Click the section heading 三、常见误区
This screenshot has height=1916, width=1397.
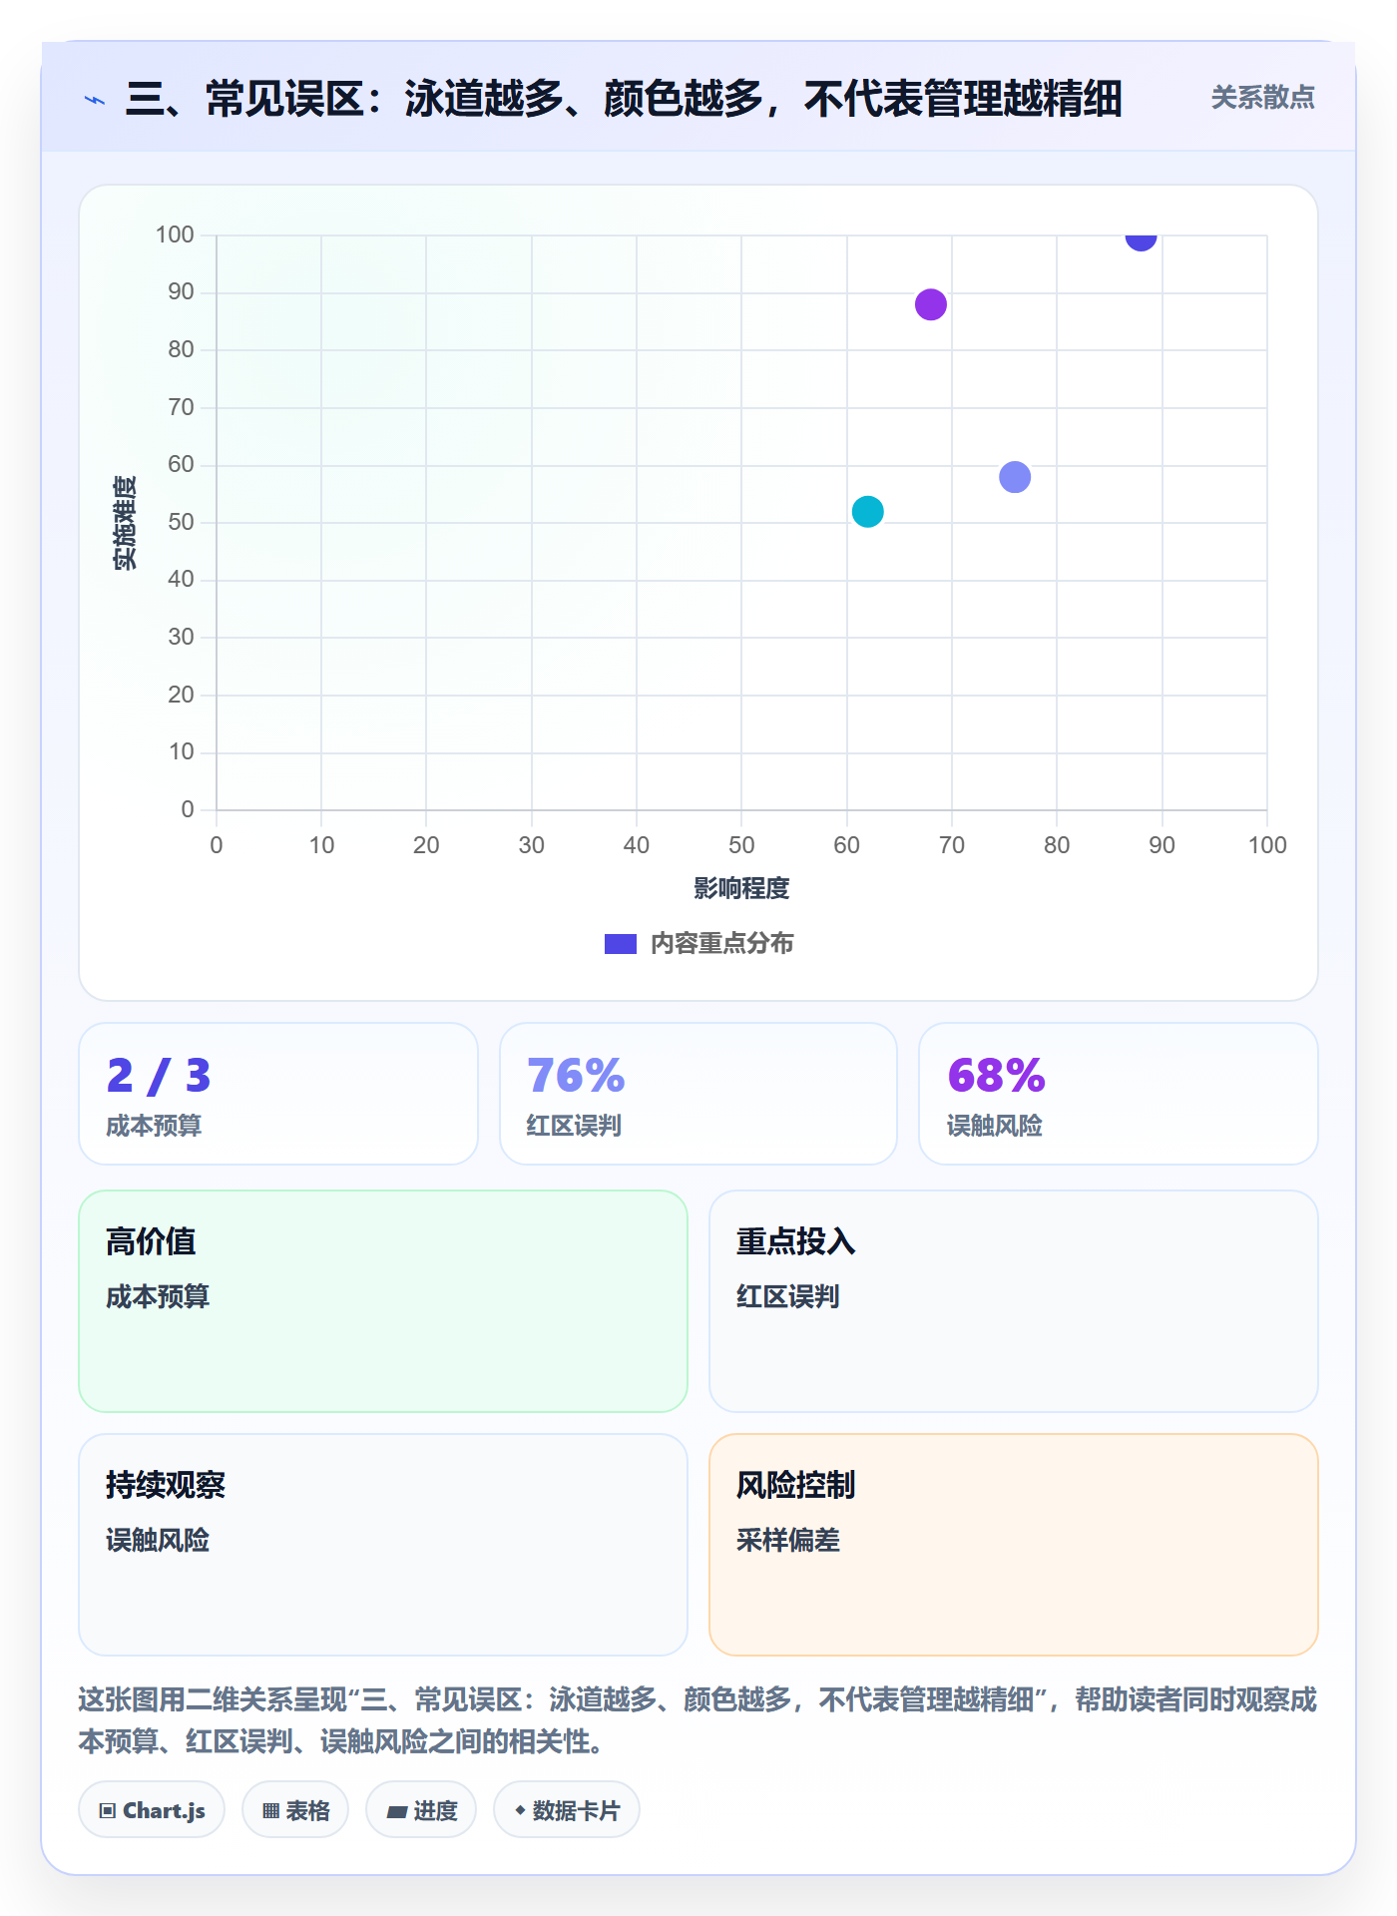pos(624,99)
